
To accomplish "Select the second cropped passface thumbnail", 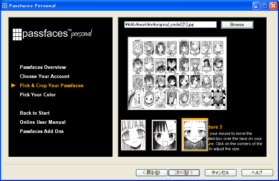I will (x=164, y=135).
